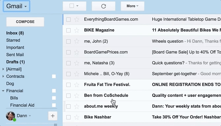221x126 pixels.
Task: Open the Take 30% Off Your Order email
Action: 186,117
